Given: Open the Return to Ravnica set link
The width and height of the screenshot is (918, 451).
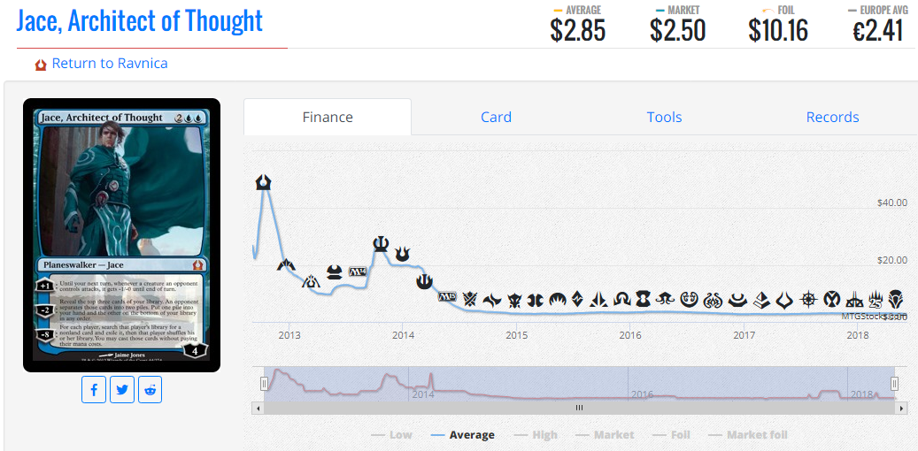Looking at the screenshot, I should 110,63.
